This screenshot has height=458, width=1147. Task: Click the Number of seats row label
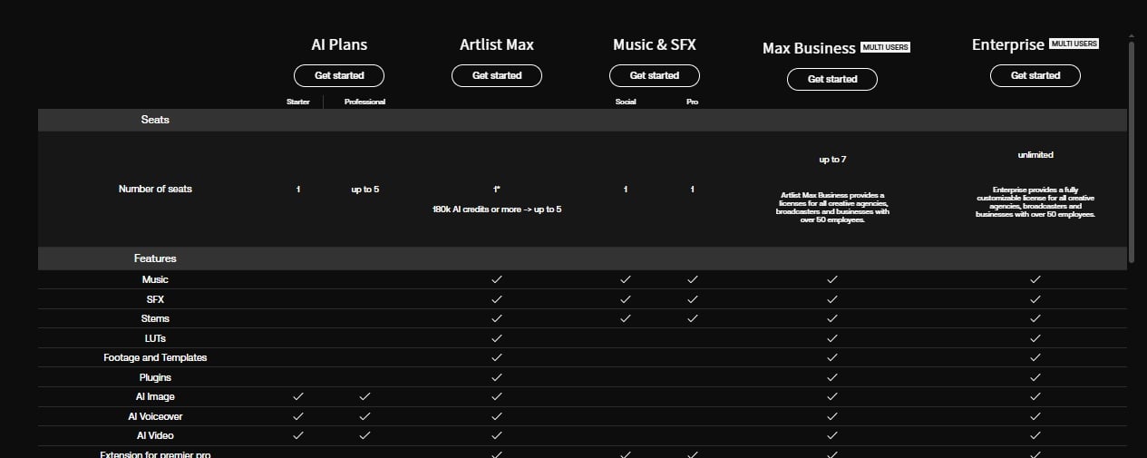click(155, 189)
